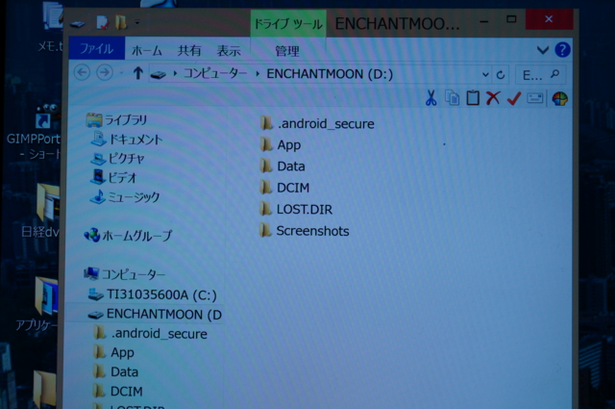Select the .android_secure folder in file list
The image size is (615, 409).
pyautogui.click(x=317, y=124)
